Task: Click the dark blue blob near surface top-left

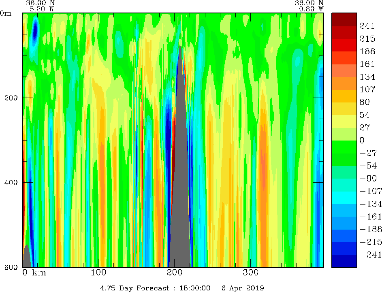Action: [x=35, y=29]
